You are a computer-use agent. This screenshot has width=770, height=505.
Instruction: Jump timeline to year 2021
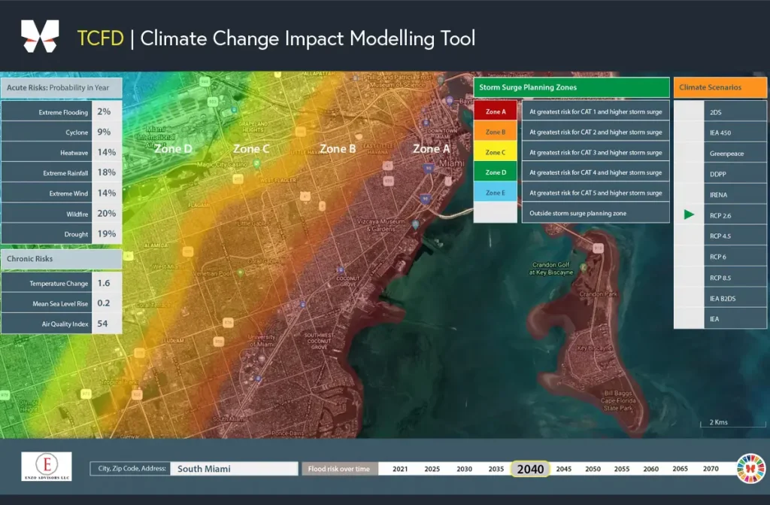[x=400, y=469]
